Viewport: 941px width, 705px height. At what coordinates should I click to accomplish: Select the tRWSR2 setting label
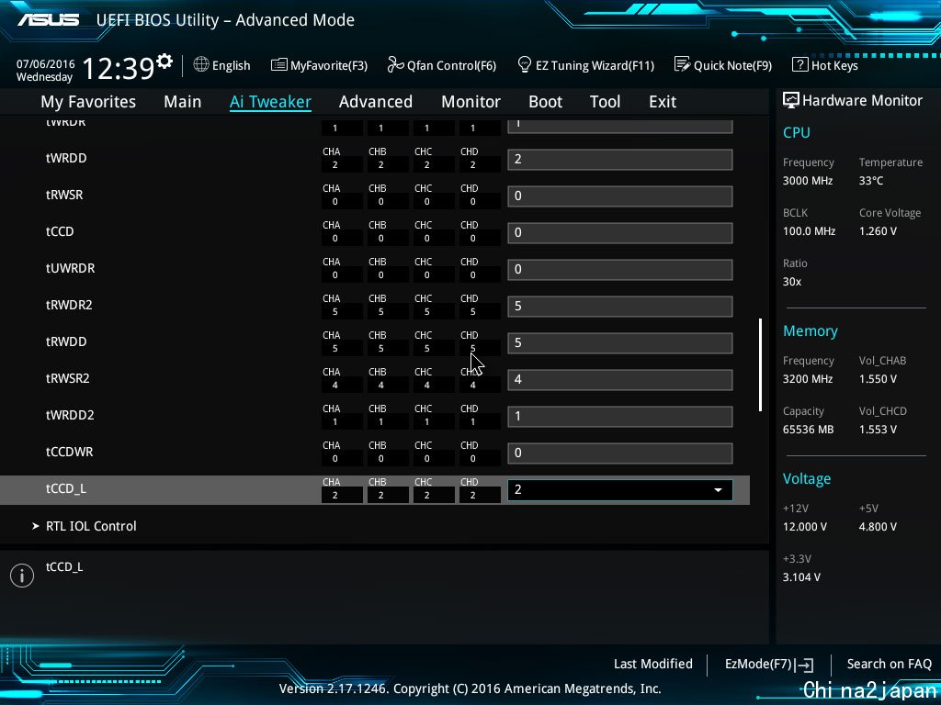tap(67, 378)
